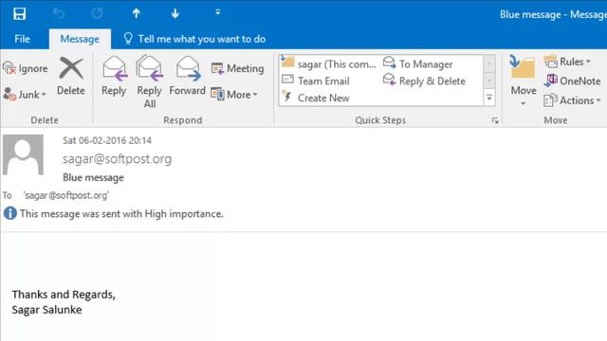Click the sender address sagar@softpost.org
Viewport: 607px width, 341px height.
click(117, 159)
